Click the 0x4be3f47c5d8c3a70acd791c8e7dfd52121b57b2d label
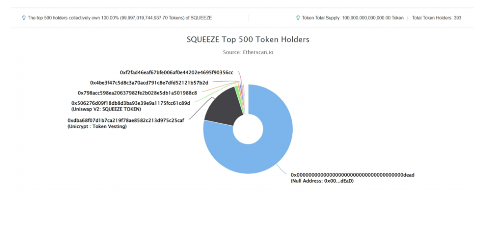Screen dimensions: 485x230 149,83
